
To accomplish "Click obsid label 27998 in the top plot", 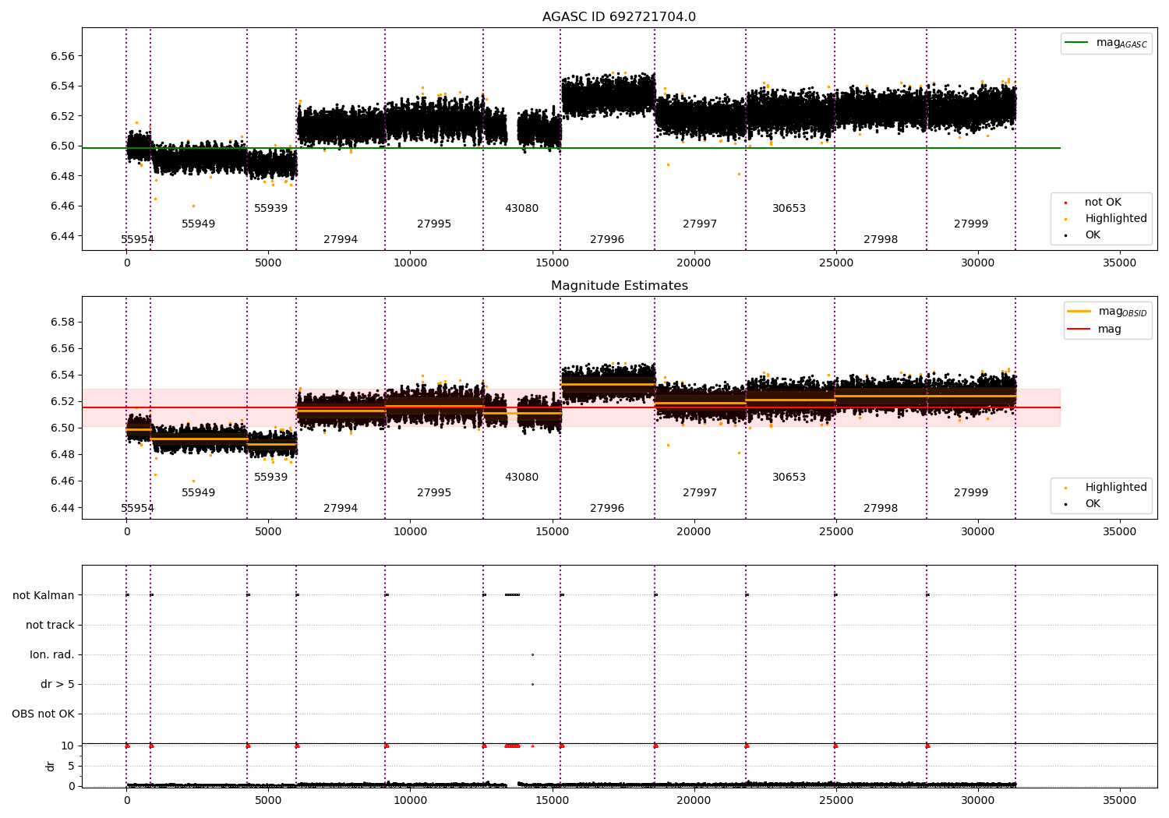I will [x=881, y=240].
